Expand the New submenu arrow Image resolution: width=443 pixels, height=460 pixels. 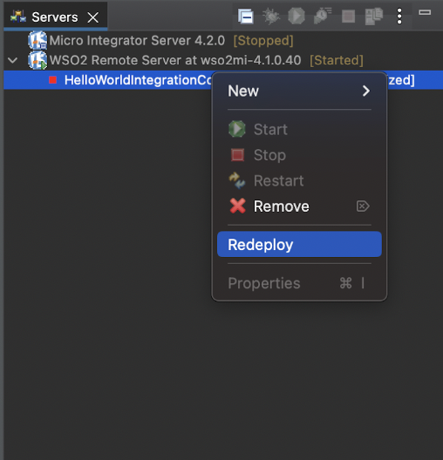coord(365,91)
